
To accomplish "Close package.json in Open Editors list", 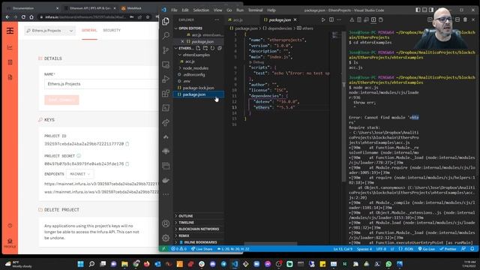I will (182, 41).
